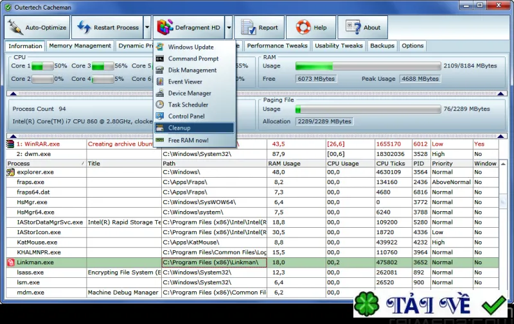
Task: Click the Linkman.exe process icon
Action: click(11, 262)
